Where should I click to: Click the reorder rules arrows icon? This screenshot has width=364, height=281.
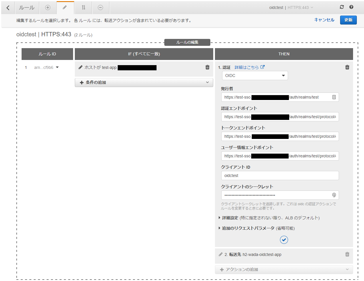83,7
